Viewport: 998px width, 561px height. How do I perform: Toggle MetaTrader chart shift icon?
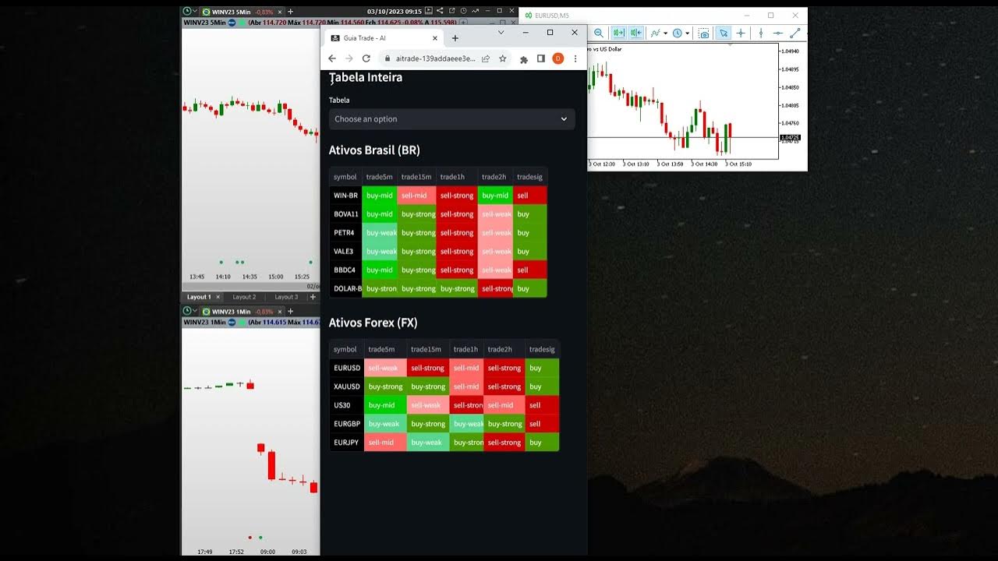[635, 33]
